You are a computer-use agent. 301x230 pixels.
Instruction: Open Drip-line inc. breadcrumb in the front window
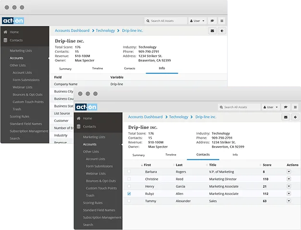(206, 117)
